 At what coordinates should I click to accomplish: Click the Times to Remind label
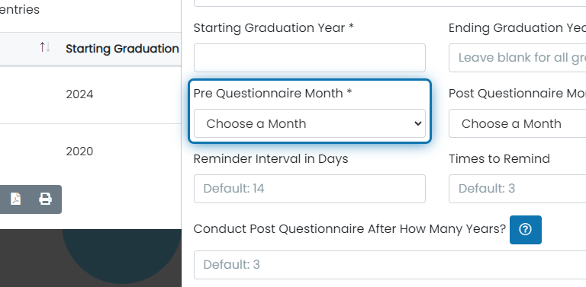click(499, 159)
